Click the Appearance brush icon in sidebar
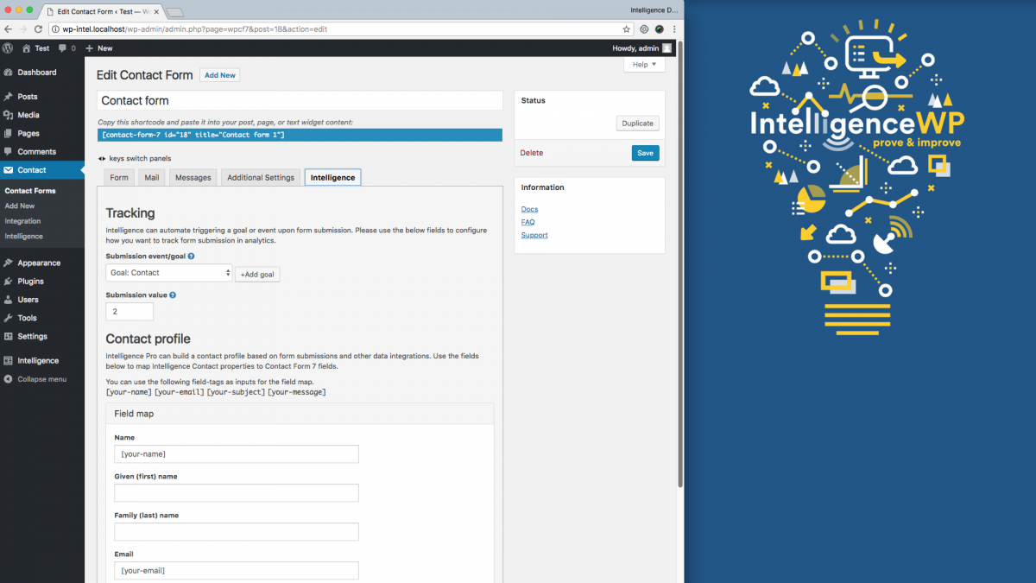The height and width of the screenshot is (583, 1036). point(8,263)
